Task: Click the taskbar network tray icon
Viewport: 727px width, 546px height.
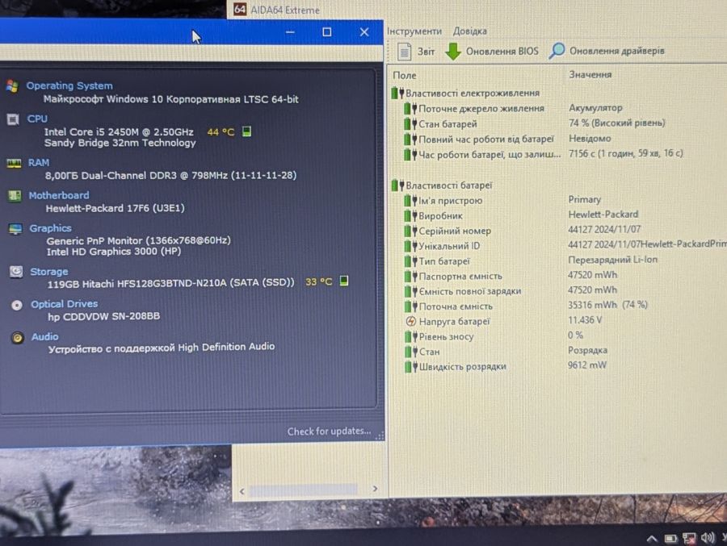Action: (689, 538)
